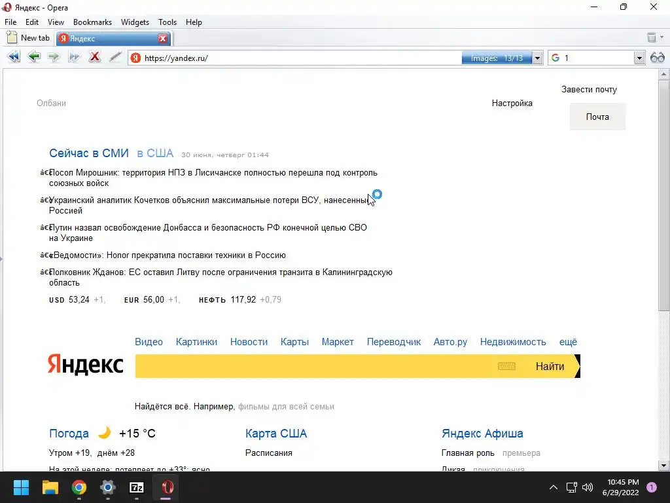Open the Карта США link

[x=276, y=434]
